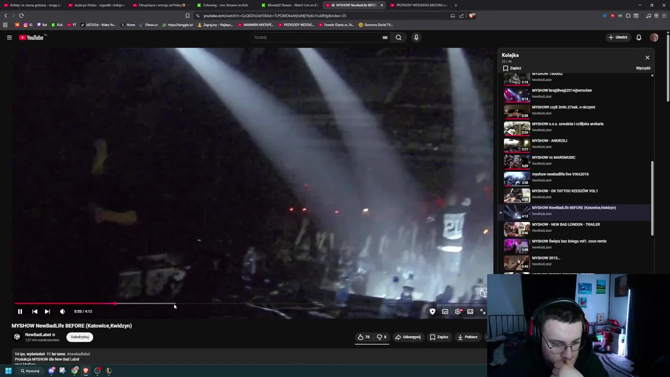Switch to Following - Live Streams on Kick tab
The height and width of the screenshot is (377, 670).
[225, 5]
